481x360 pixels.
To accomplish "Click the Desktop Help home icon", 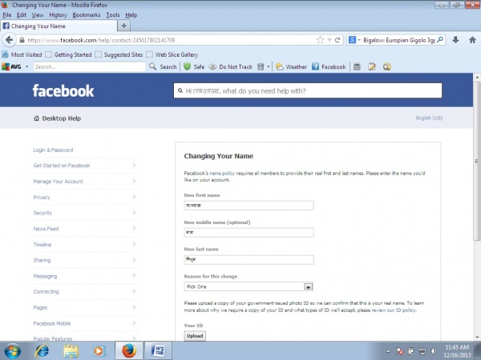I will [x=37, y=118].
